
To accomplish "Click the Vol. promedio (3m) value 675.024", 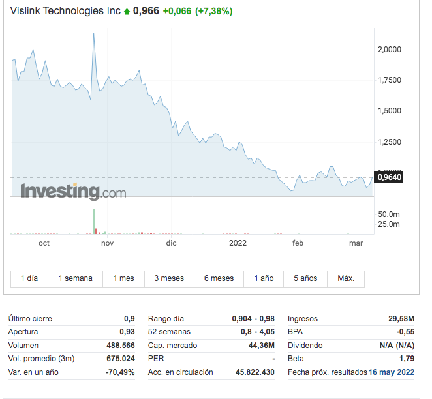I will [121, 359].
